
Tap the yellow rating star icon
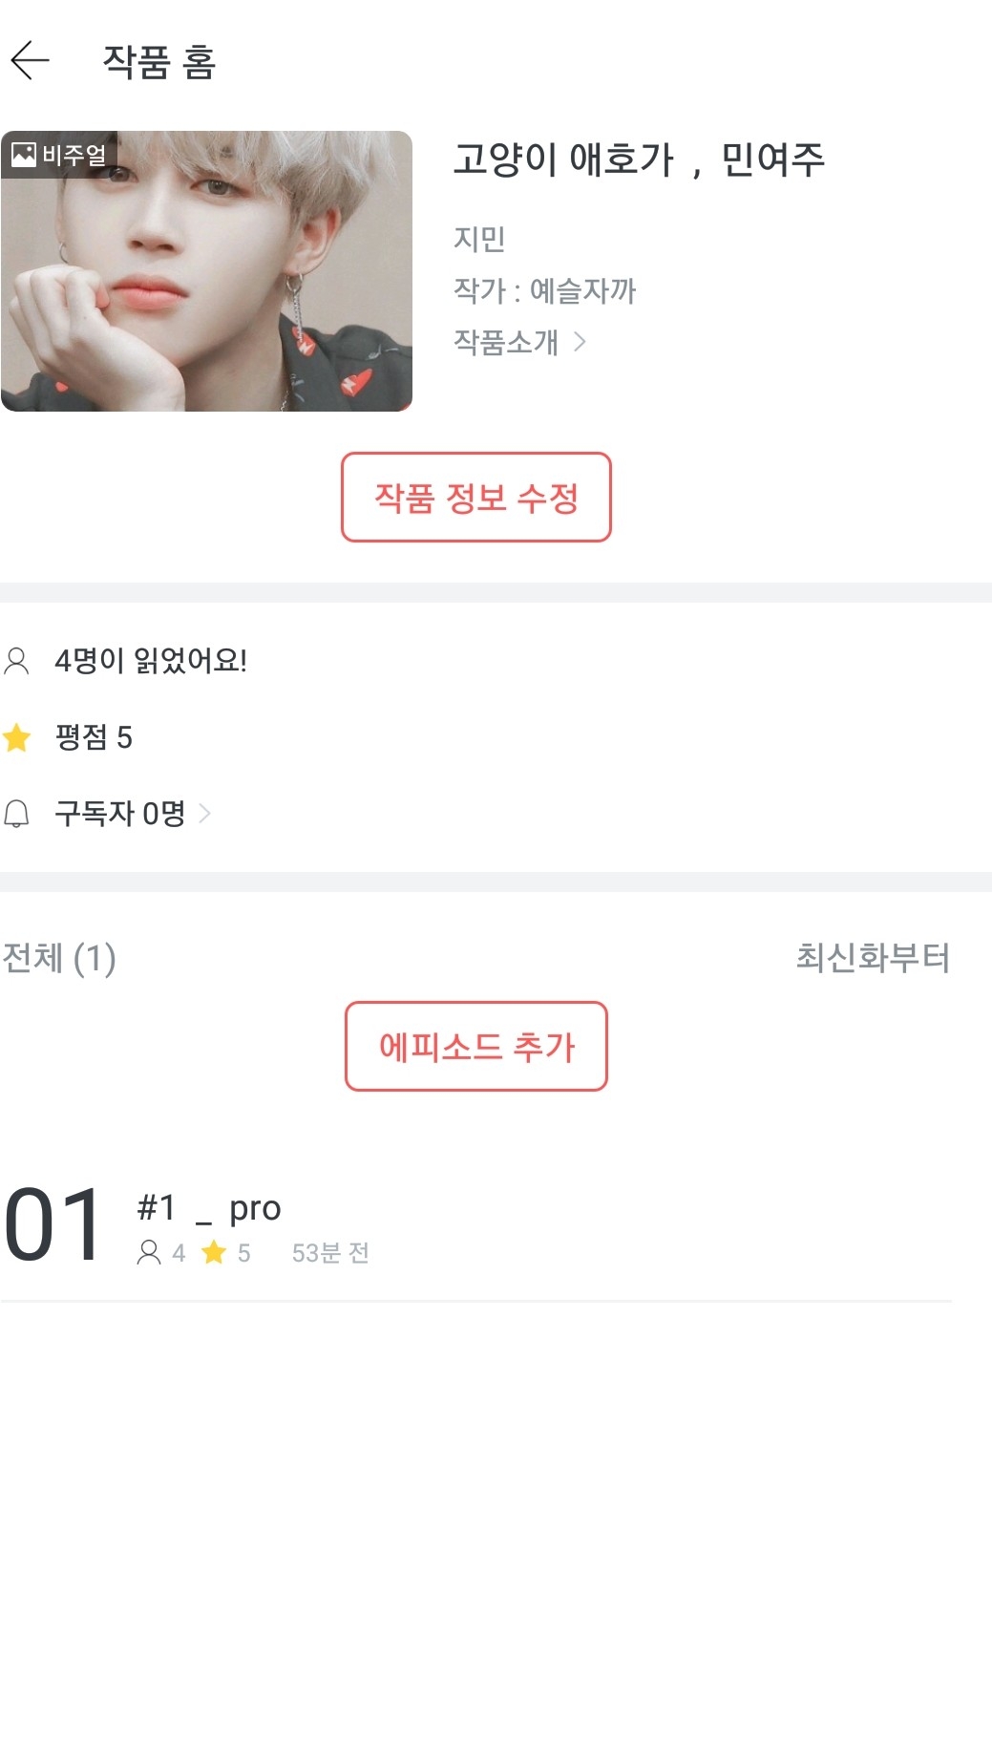tap(17, 737)
